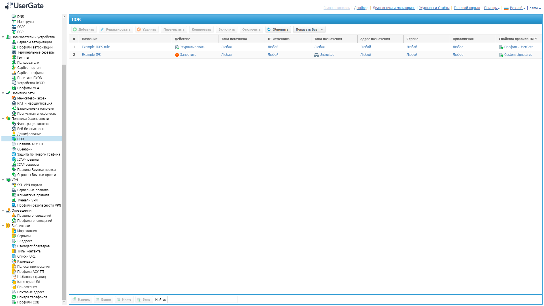Image resolution: width=544 pixels, height=306 pixels.
Task: Click the Custom signatures profile icon
Action: tap(501, 55)
